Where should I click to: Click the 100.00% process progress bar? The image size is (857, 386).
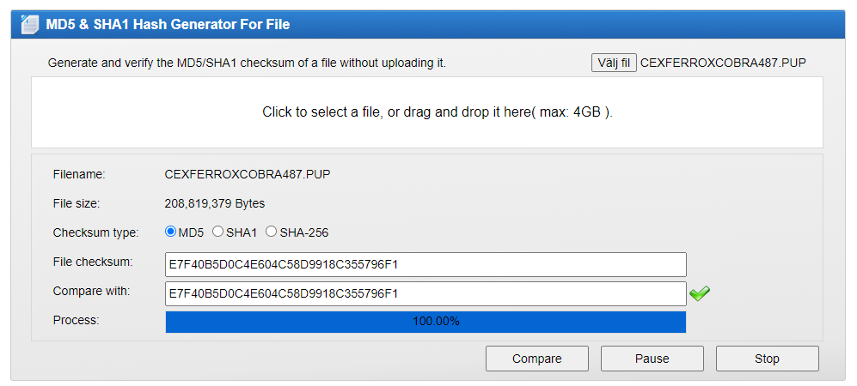[425, 322]
